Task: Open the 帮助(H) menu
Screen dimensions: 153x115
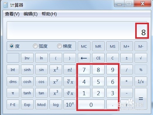Action: point(49,14)
